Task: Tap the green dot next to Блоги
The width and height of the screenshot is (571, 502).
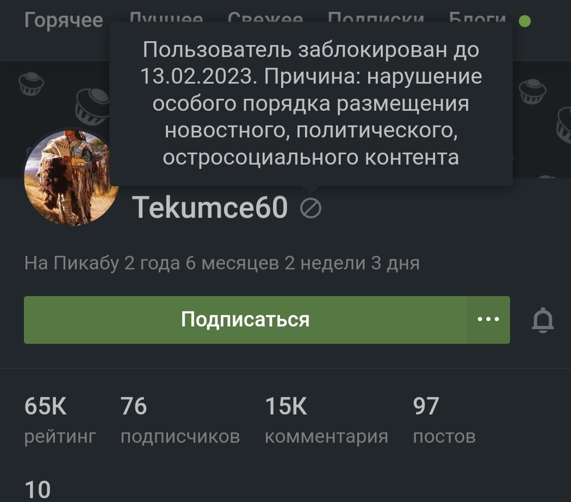Action: (x=525, y=21)
